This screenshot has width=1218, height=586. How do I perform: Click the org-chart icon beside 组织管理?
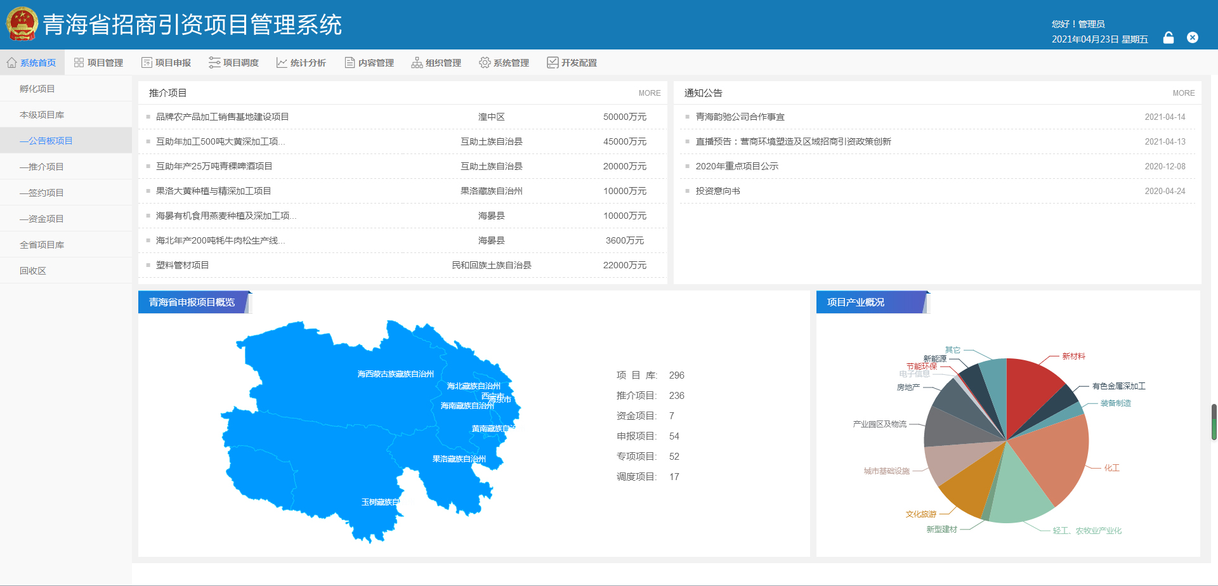tap(417, 63)
